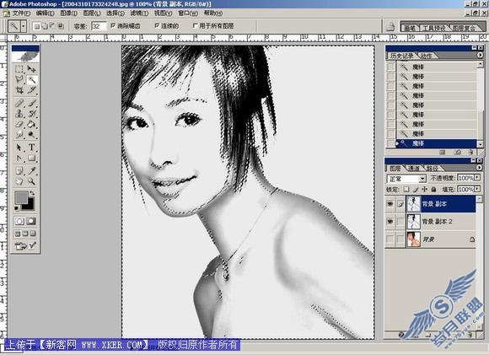489x355 pixels.
Task: Jump to ImageReady
Action: (25, 246)
